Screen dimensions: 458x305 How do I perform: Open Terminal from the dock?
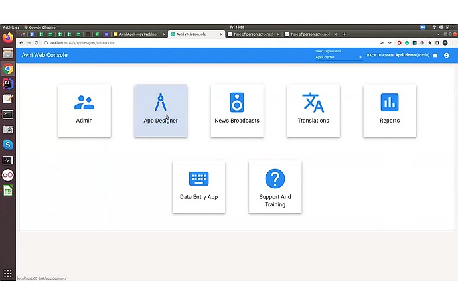coord(8,115)
